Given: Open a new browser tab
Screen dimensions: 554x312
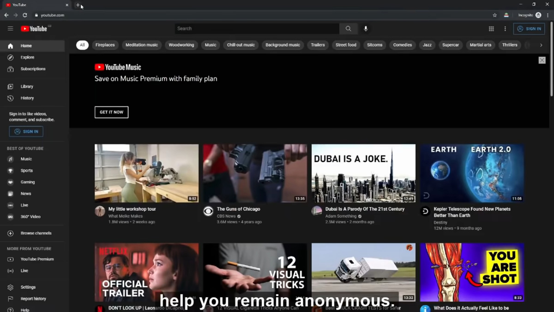Looking at the screenshot, I should pyautogui.click(x=78, y=5).
